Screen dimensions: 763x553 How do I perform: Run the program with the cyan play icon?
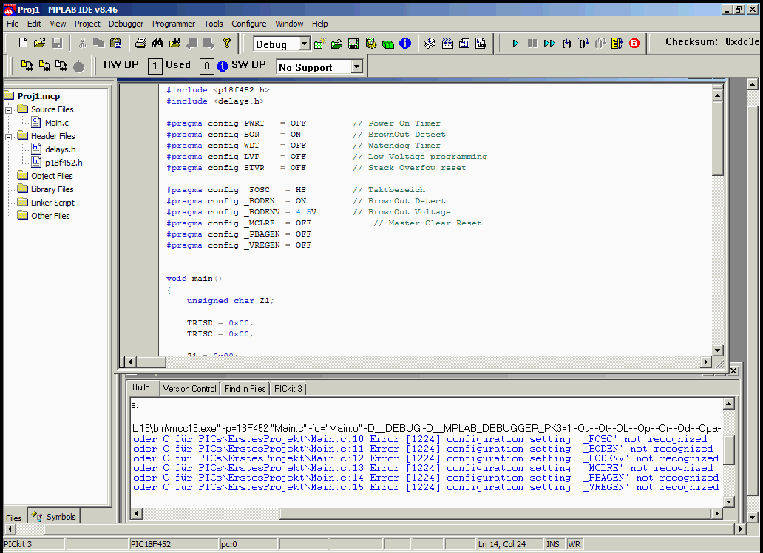point(515,44)
